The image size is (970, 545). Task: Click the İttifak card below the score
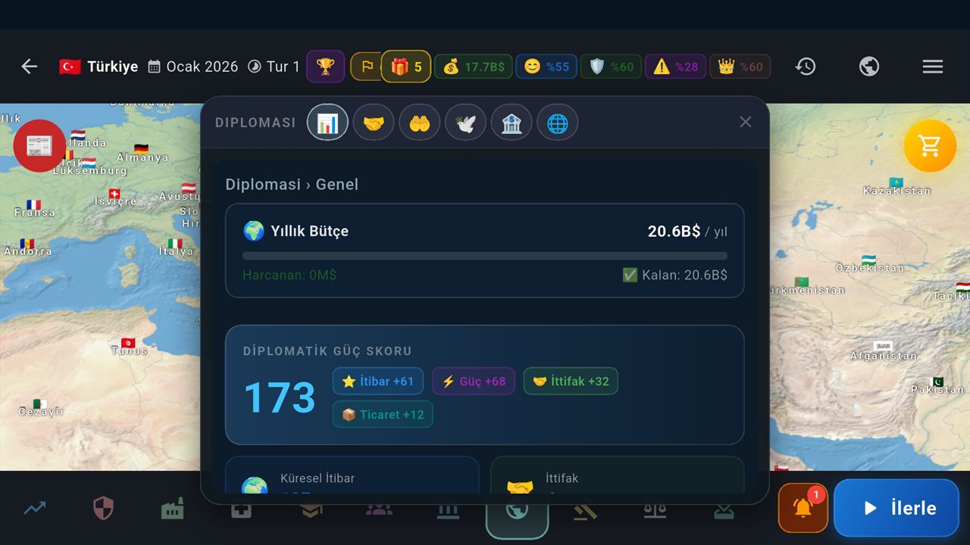tap(618, 475)
